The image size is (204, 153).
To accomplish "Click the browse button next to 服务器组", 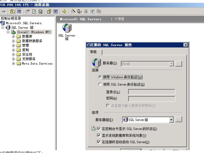I will [179, 119].
